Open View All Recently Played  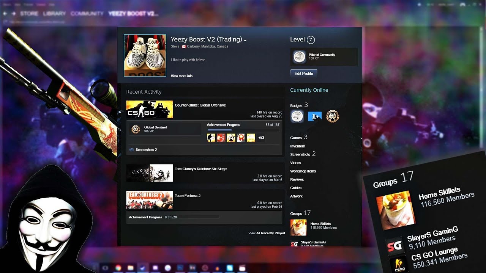[267, 233]
